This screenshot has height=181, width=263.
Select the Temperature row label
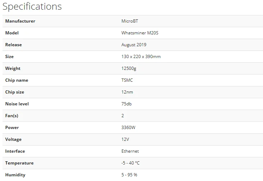(x=19, y=163)
